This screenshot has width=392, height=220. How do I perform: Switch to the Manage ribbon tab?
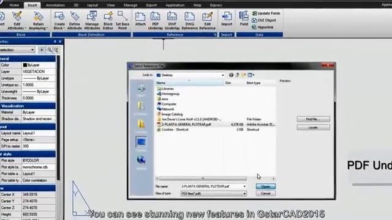coord(130,5)
